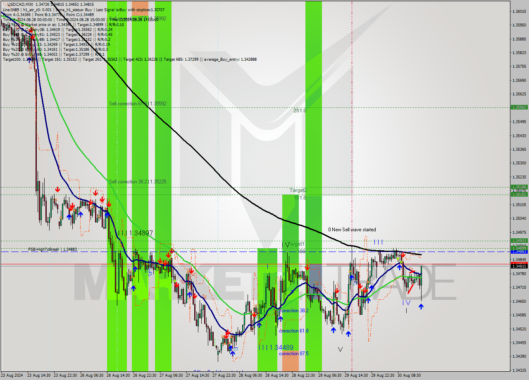Click '30 Aug 08:30' on the time axis
This screenshot has height=380, width=529.
(x=410, y=375)
